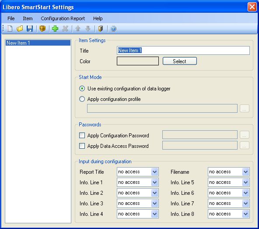Image resolution: width=259 pixels, height=229 pixels.
Task: Open the Item menu
Action: [x=28, y=18]
